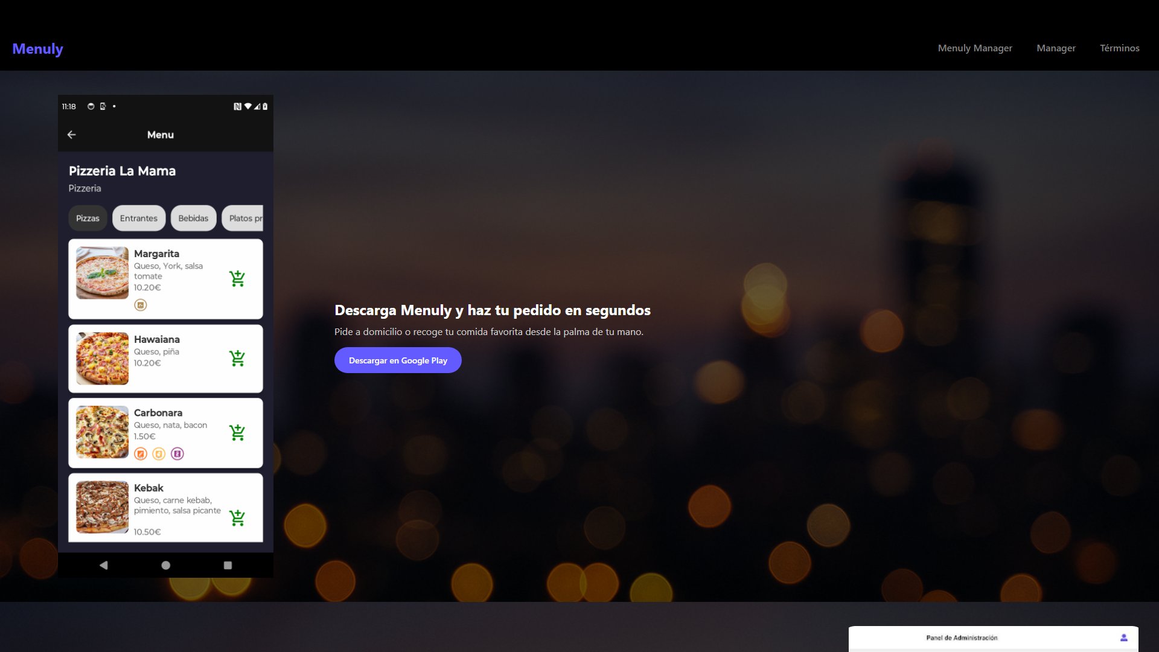Add Margarita pizza to cart
This screenshot has height=652, width=1159.
(x=237, y=278)
